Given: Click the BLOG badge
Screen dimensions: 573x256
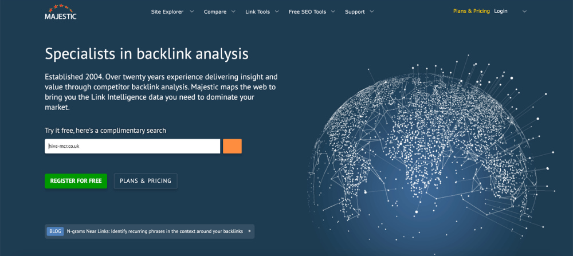Looking at the screenshot, I should (55, 231).
